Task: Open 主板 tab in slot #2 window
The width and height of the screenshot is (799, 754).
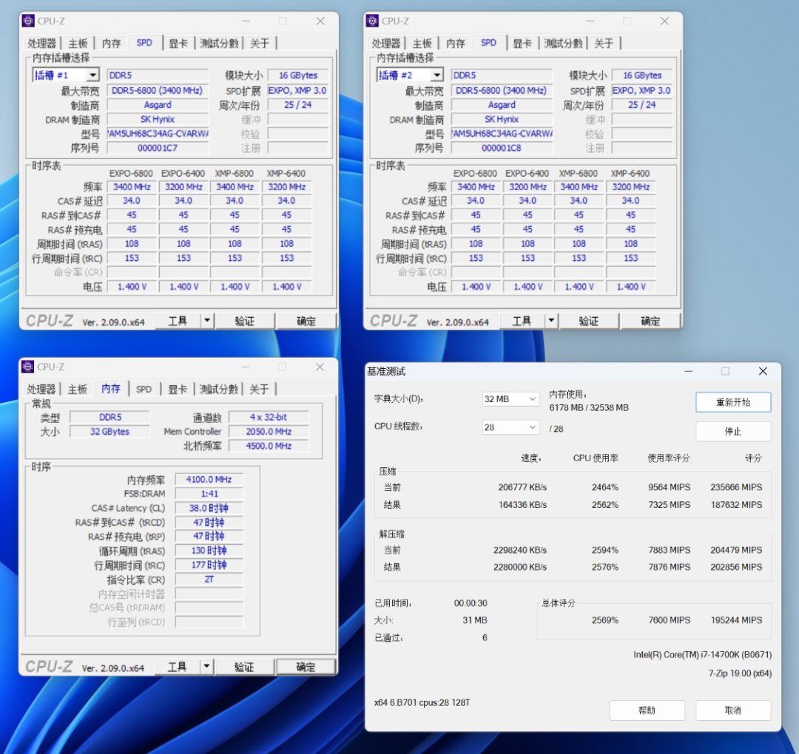Action: pyautogui.click(x=422, y=44)
